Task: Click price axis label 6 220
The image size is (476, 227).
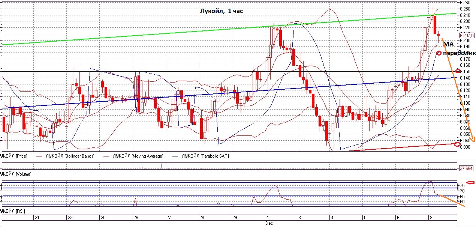Action: pyautogui.click(x=465, y=27)
